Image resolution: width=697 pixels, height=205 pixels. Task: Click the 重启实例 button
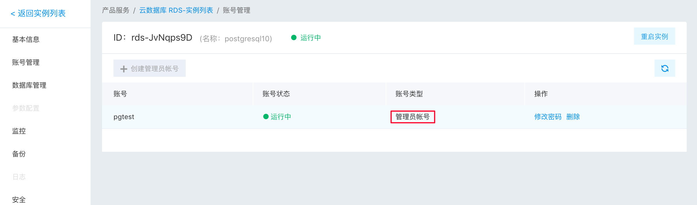(654, 36)
